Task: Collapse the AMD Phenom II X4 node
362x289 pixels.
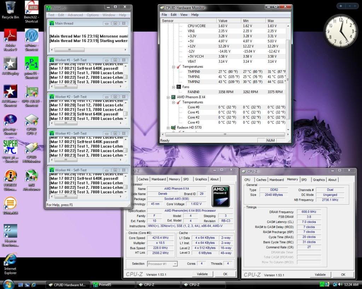Action: [x=169, y=97]
